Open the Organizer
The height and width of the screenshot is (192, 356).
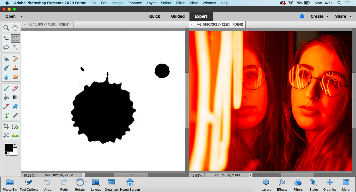tap(112, 185)
